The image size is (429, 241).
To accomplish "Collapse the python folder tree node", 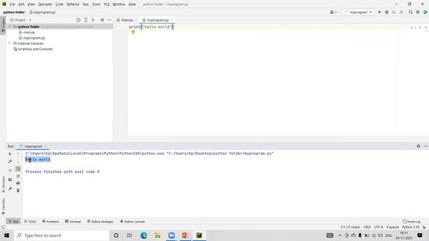I will click(10, 27).
